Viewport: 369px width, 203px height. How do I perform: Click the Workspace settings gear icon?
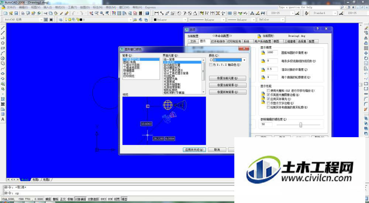(46, 20)
